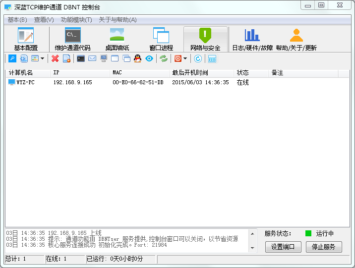Image resolution: width=355 pixels, height=268 pixels.
Task: Minimize the DBNT 控制台 window
Action: click(308, 5)
